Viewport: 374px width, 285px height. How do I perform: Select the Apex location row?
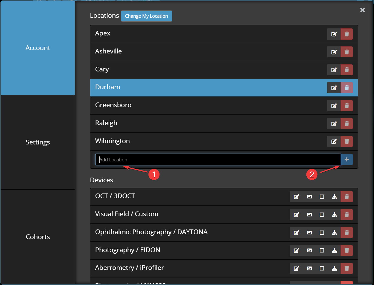click(183, 33)
